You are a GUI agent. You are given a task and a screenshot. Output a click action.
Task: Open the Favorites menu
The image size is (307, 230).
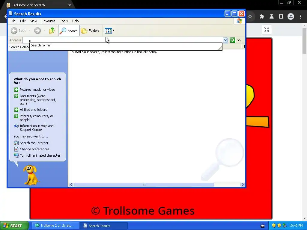pyautogui.click(x=48, y=21)
